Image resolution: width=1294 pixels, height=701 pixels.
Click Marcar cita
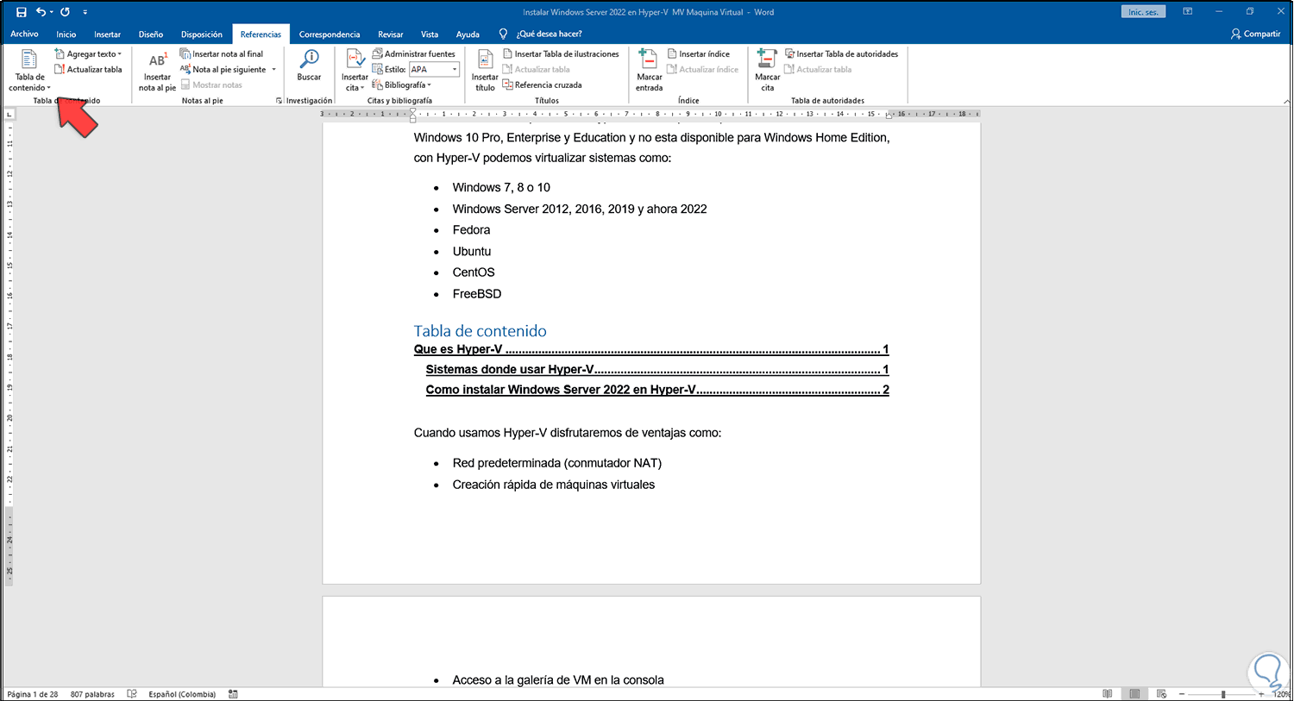(x=767, y=70)
